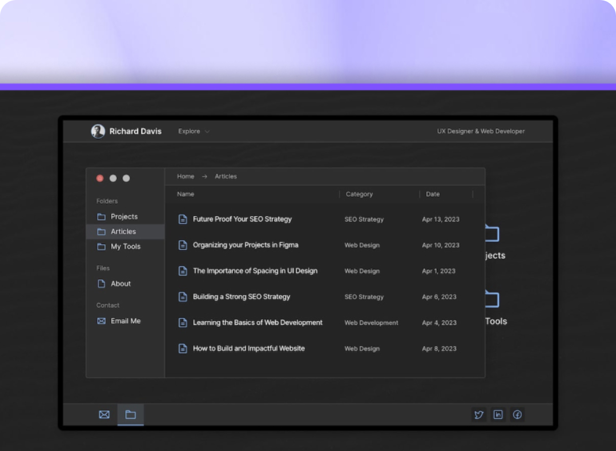Sort by the Category column header
The height and width of the screenshot is (451, 616).
click(x=360, y=194)
